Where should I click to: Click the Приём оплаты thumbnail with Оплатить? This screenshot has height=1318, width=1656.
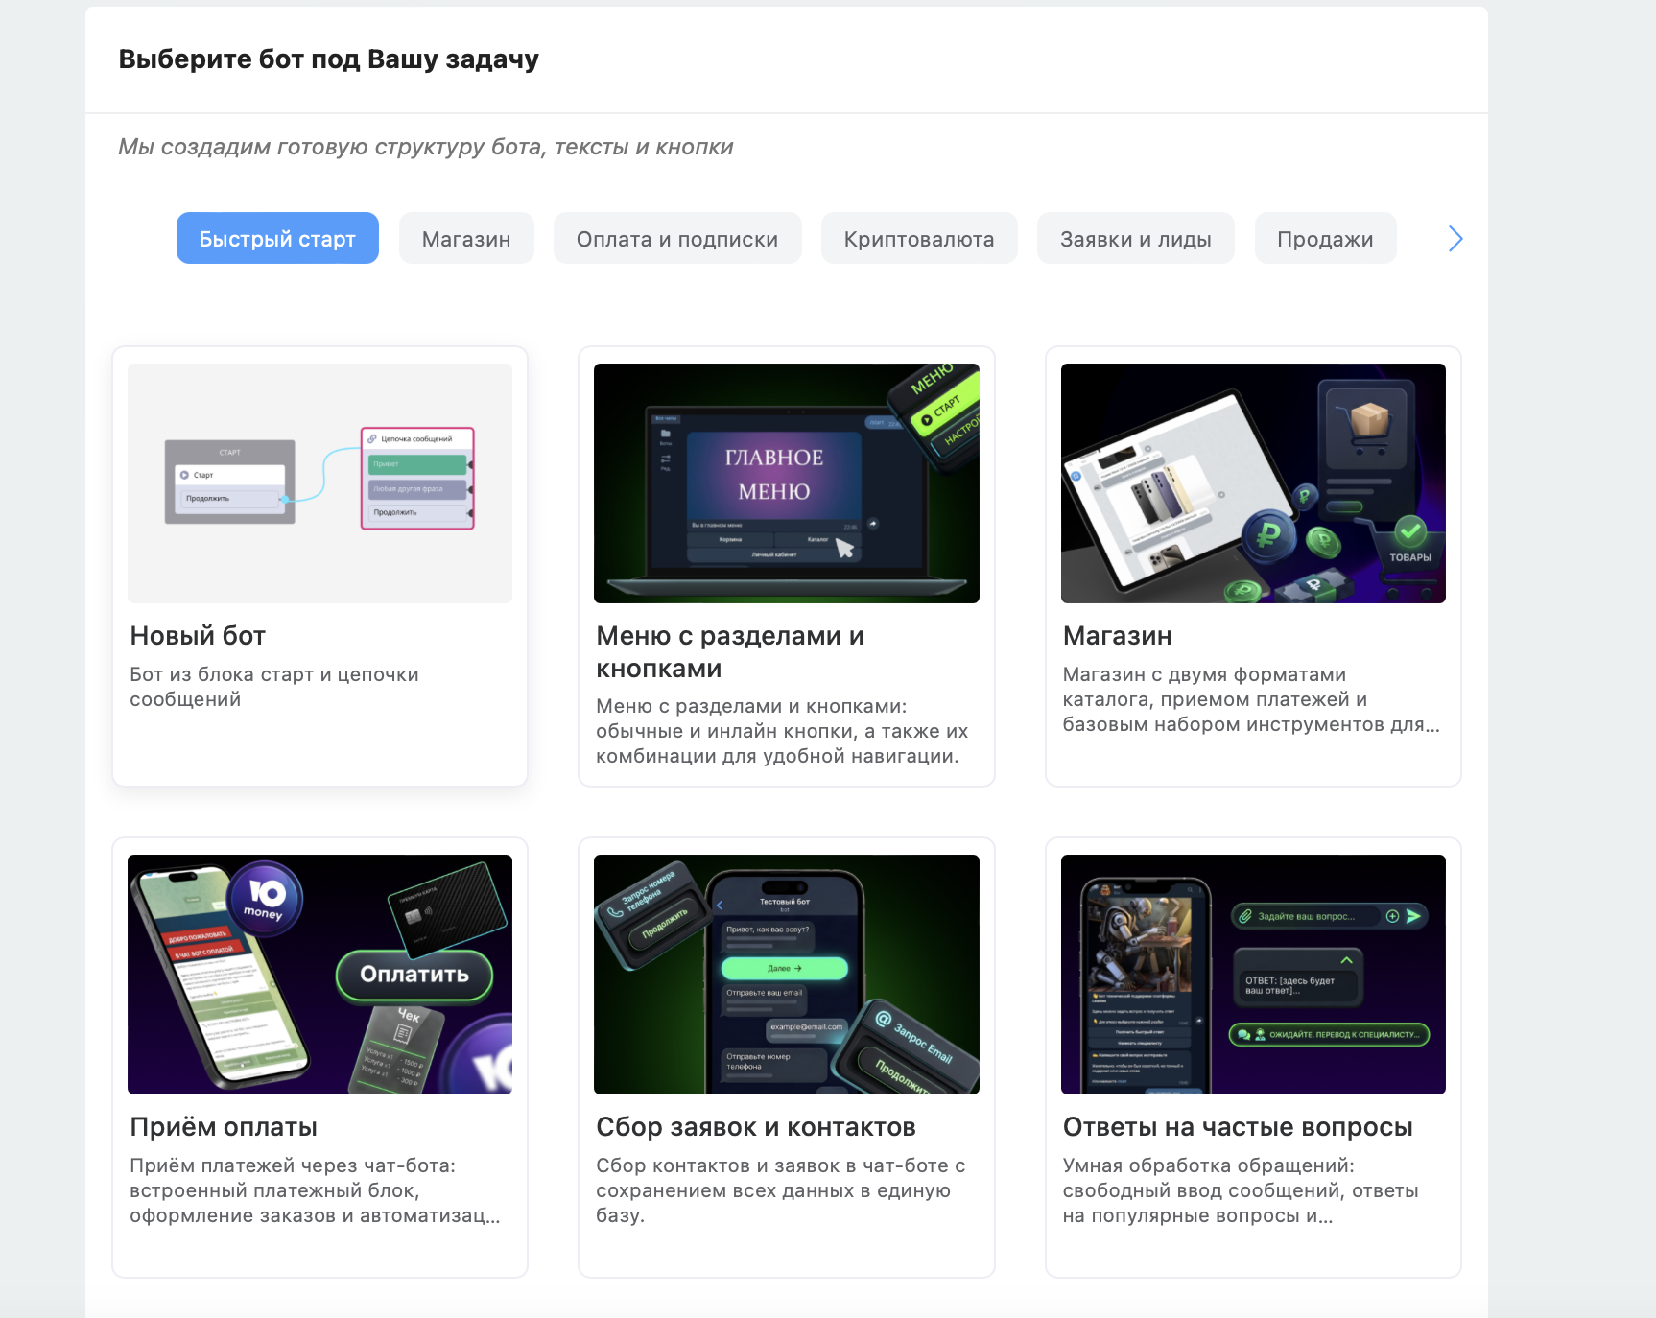point(320,975)
